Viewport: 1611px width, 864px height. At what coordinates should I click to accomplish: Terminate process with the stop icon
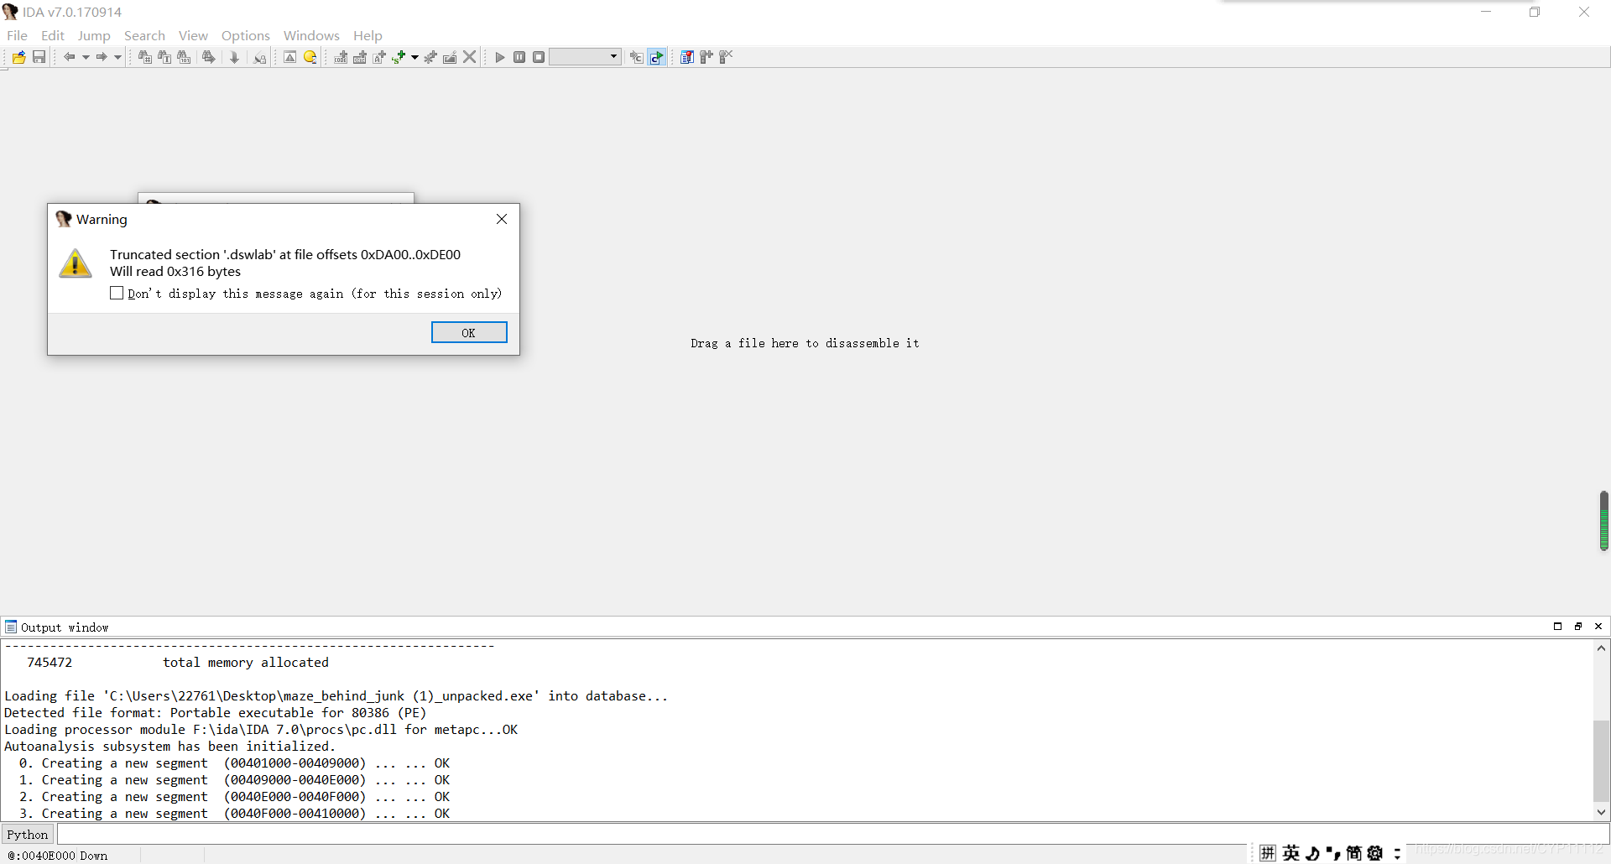[539, 57]
